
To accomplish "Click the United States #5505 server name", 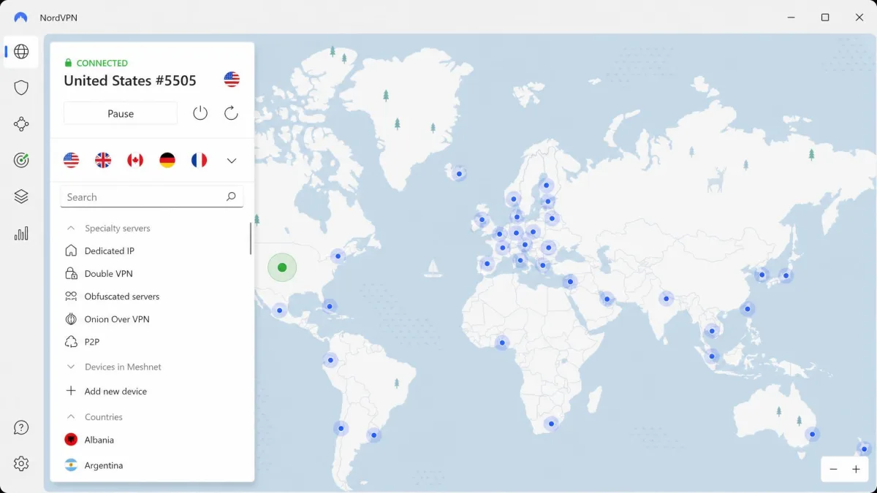I will [130, 80].
